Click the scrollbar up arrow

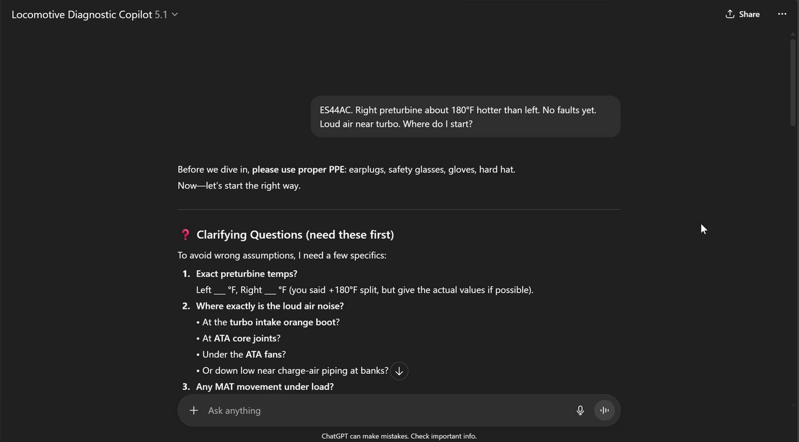(792, 36)
